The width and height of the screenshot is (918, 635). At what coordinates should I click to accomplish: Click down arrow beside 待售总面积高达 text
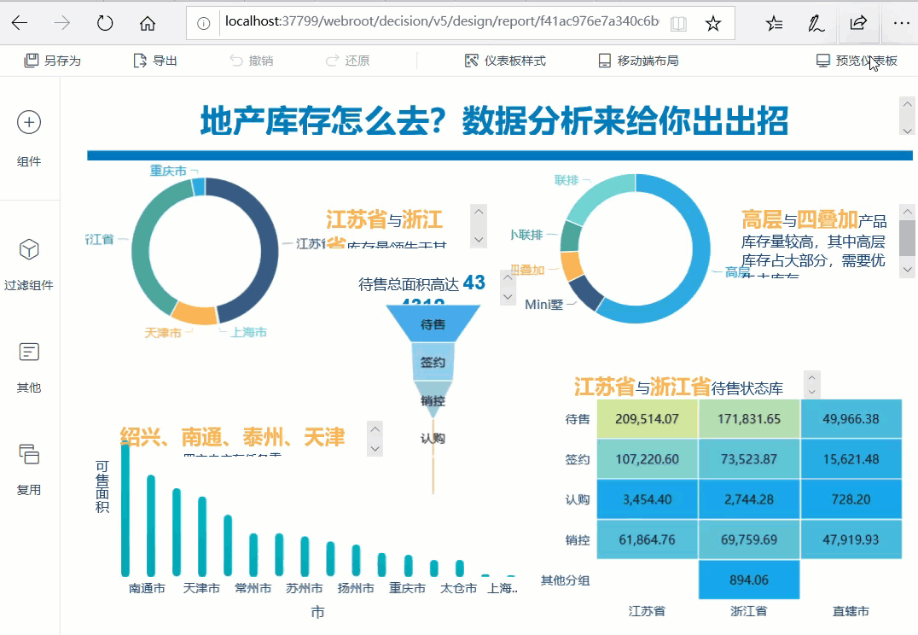(508, 296)
